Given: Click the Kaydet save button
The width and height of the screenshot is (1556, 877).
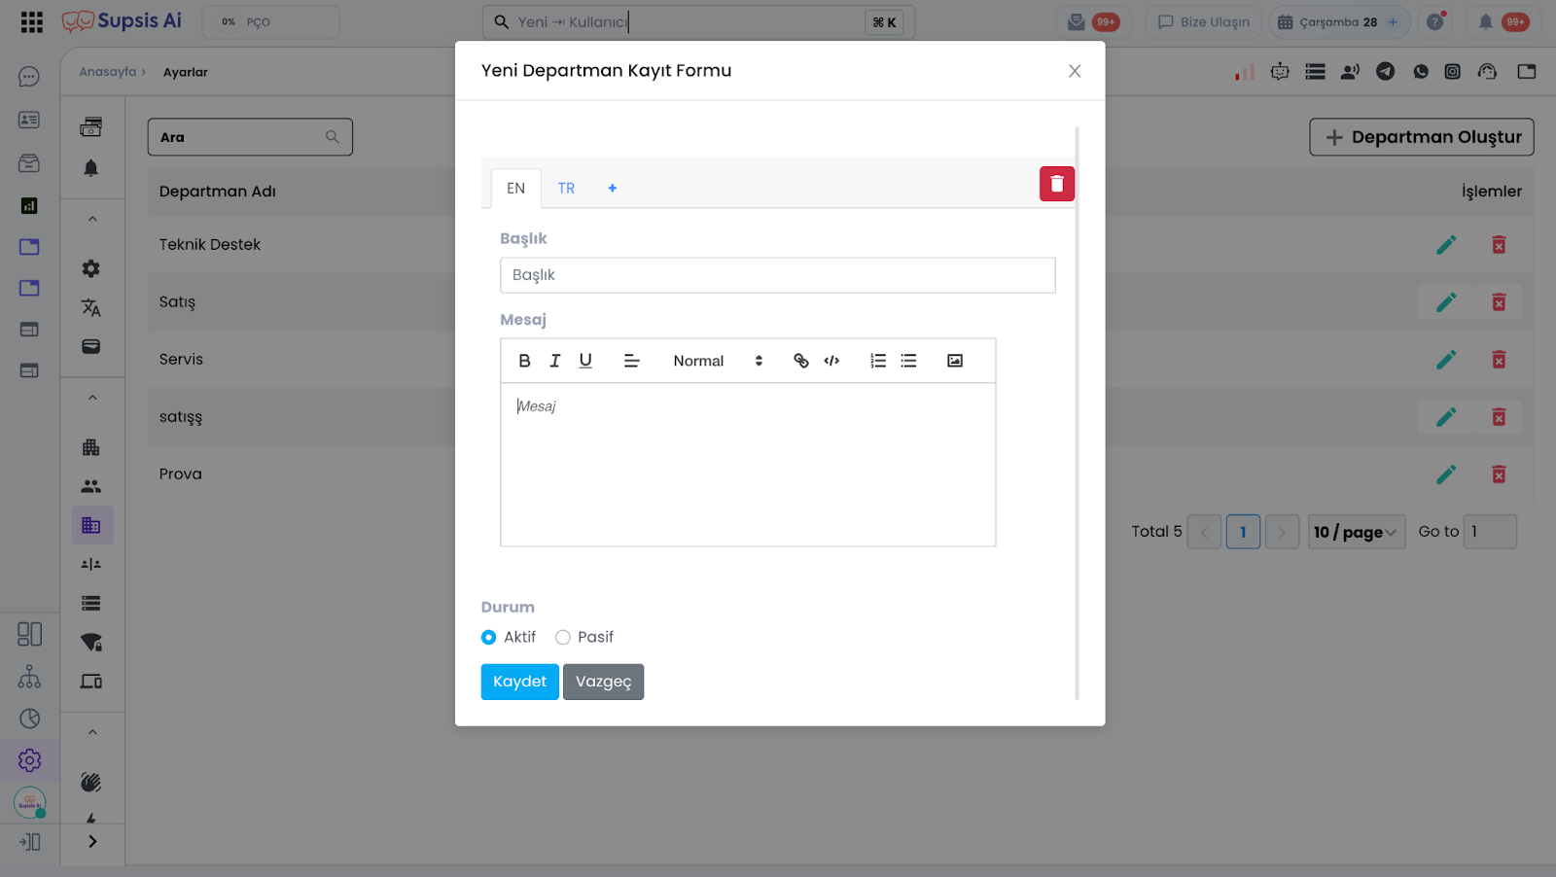Looking at the screenshot, I should point(519,682).
